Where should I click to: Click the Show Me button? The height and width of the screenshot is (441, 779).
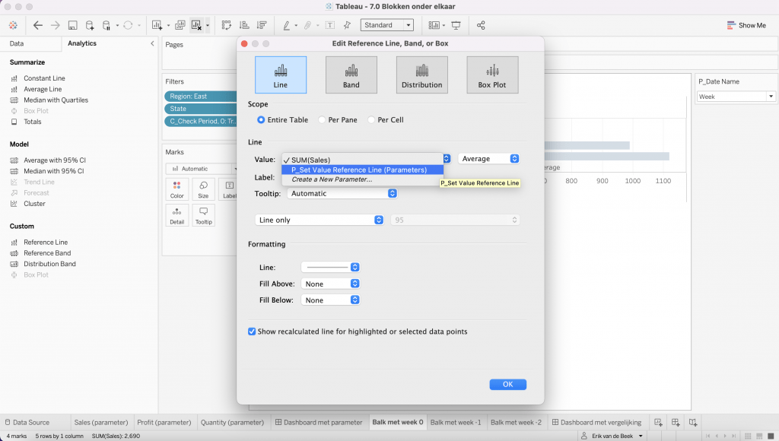(746, 25)
